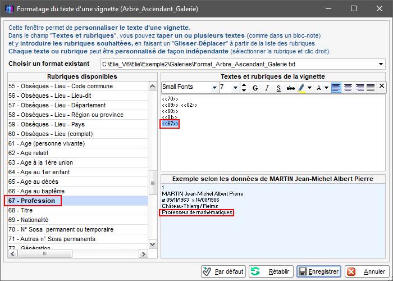Image resolution: width=393 pixels, height=281 pixels.
Task: Click the Enregistrer button
Action: click(x=318, y=271)
